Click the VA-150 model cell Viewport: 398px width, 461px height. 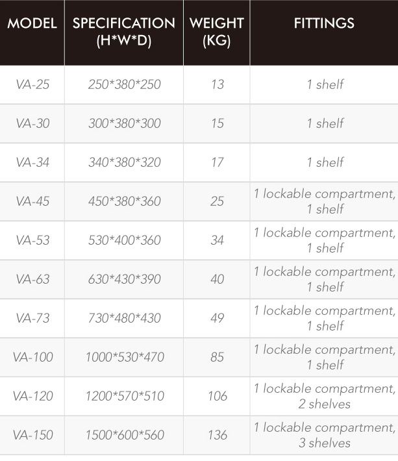[x=32, y=436]
